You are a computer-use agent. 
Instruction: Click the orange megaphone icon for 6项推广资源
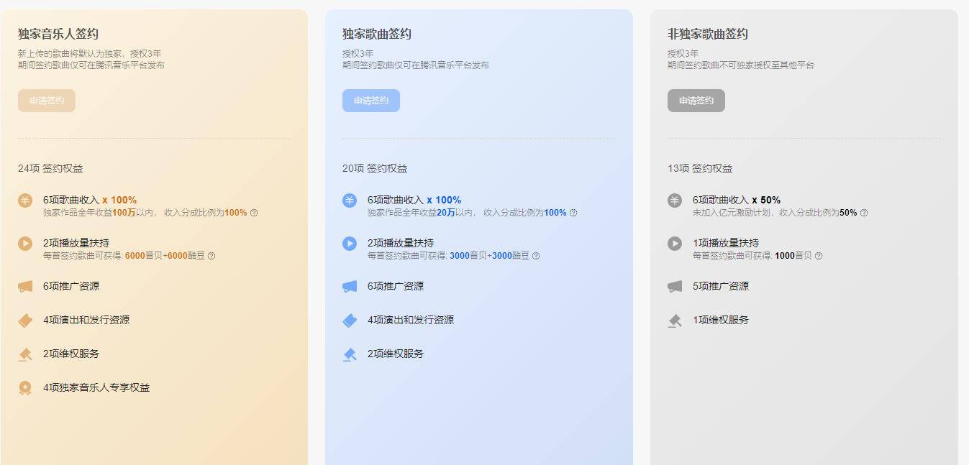pos(25,286)
